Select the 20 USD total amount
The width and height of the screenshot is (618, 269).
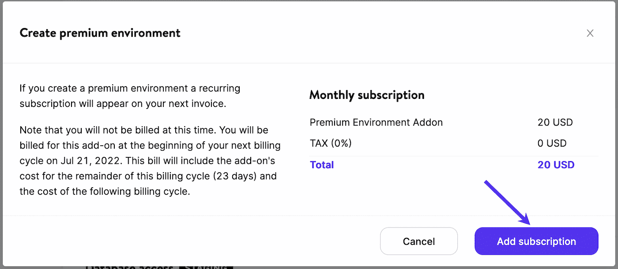(x=556, y=165)
